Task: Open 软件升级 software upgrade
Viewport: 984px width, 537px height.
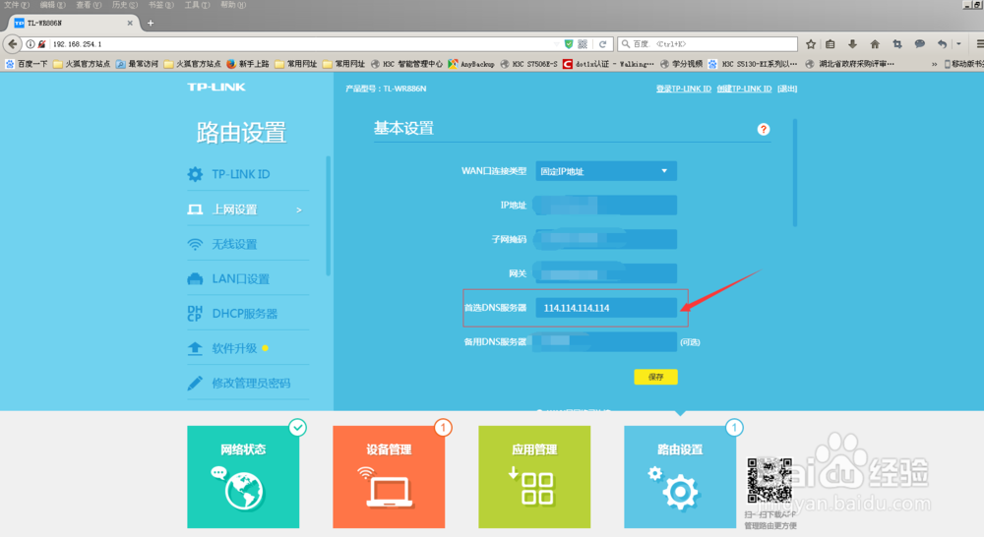Action: 248,348
